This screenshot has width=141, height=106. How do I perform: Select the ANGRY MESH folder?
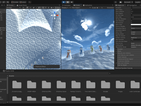tap(32, 86)
